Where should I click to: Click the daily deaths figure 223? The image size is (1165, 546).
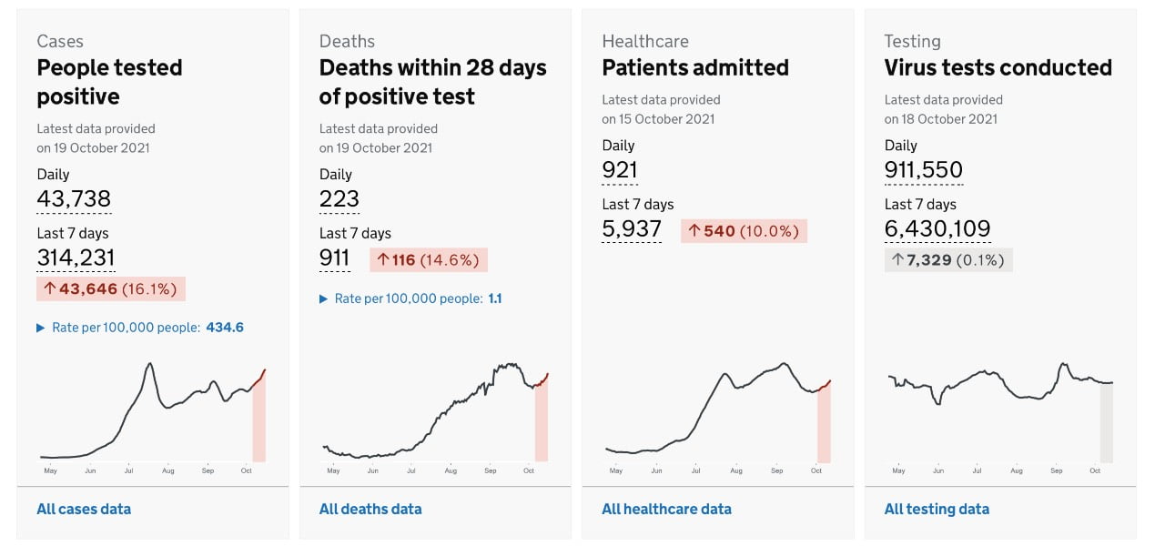point(339,198)
